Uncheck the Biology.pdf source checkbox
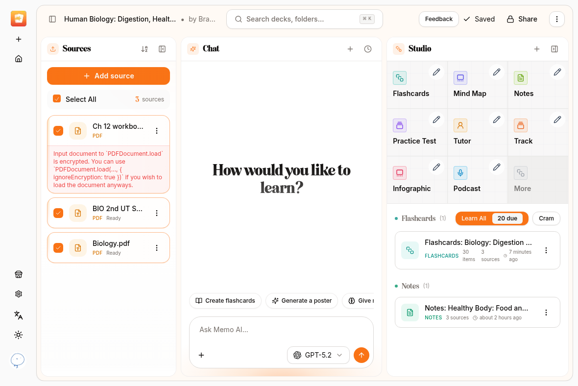Image resolution: width=578 pixels, height=386 pixels. tap(58, 248)
